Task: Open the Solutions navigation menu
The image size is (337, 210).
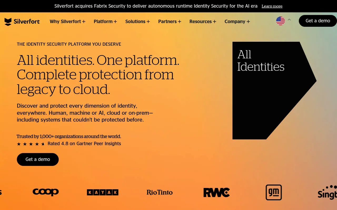Action: coord(138,22)
